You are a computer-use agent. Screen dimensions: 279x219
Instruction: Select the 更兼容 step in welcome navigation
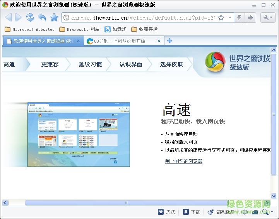pyautogui.click(x=50, y=64)
